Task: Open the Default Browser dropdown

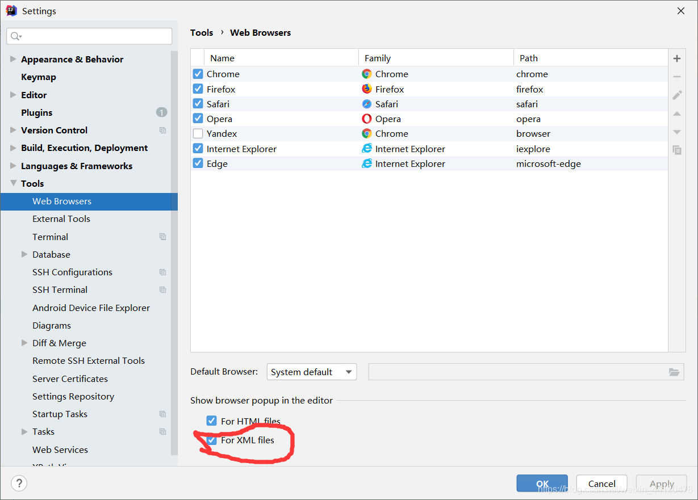Action: point(312,372)
